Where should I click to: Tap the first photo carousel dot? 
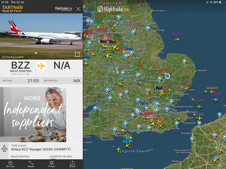36,53
